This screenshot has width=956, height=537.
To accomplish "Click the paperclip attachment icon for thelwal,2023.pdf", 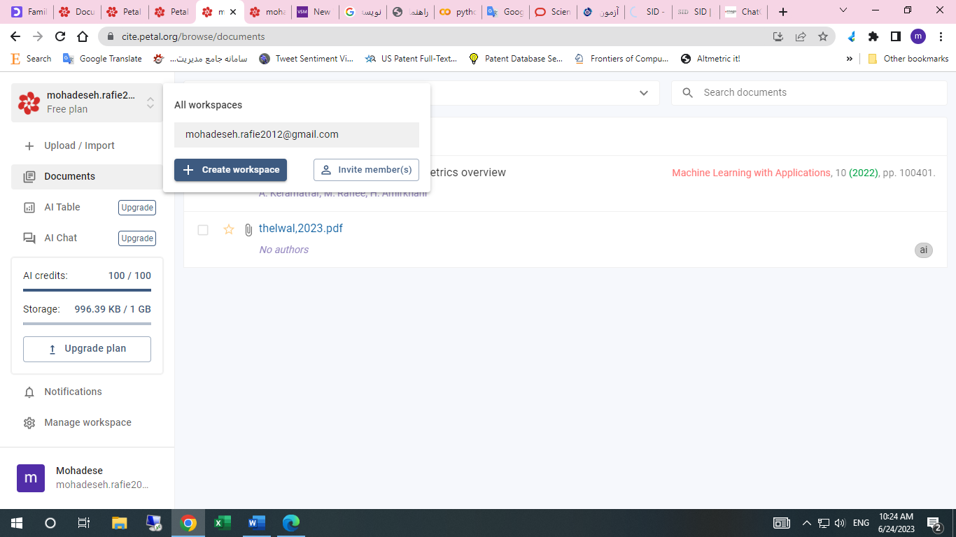I will tap(248, 229).
